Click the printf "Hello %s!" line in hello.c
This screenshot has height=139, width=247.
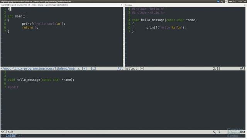[166, 27]
